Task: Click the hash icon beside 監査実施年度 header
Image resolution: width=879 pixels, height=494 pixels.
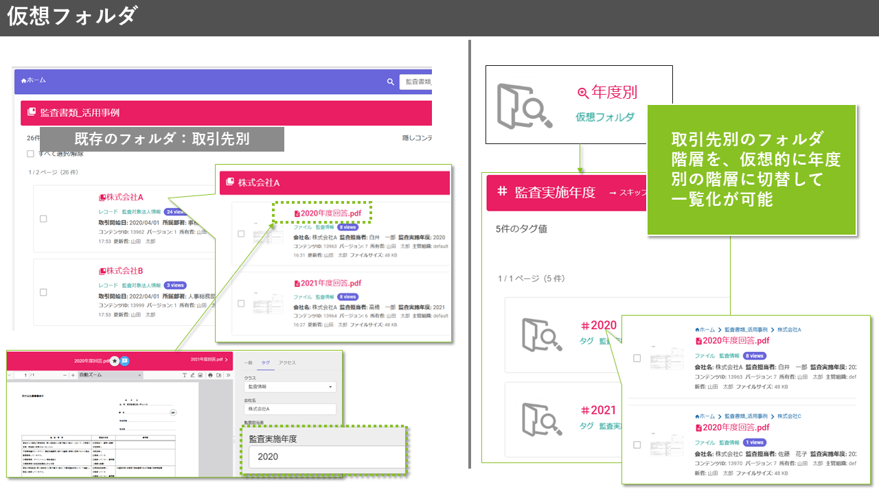Action: click(x=502, y=191)
